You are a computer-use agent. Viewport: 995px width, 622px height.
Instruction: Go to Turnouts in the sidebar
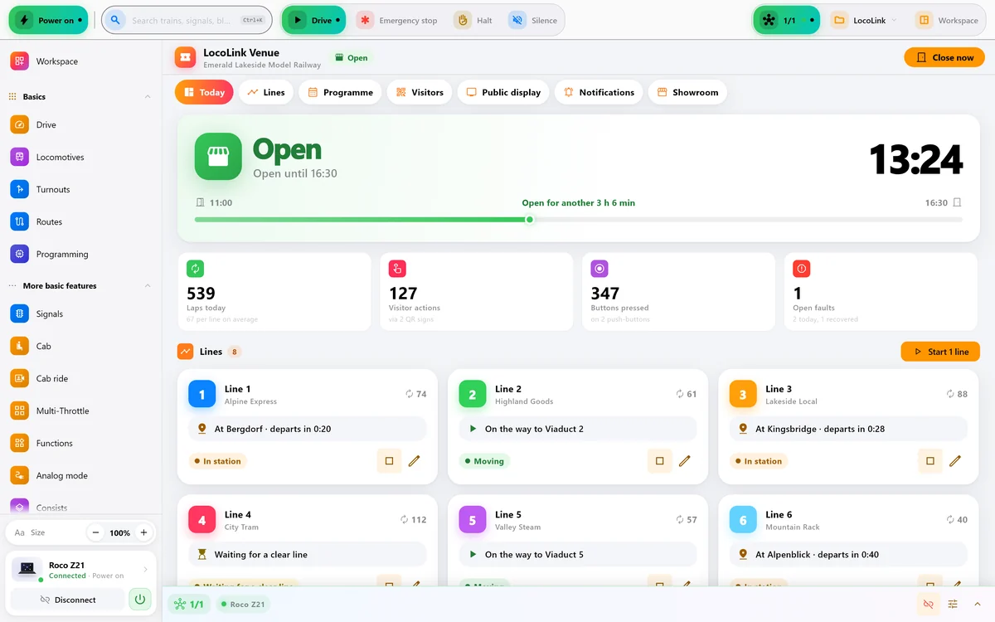(80, 189)
